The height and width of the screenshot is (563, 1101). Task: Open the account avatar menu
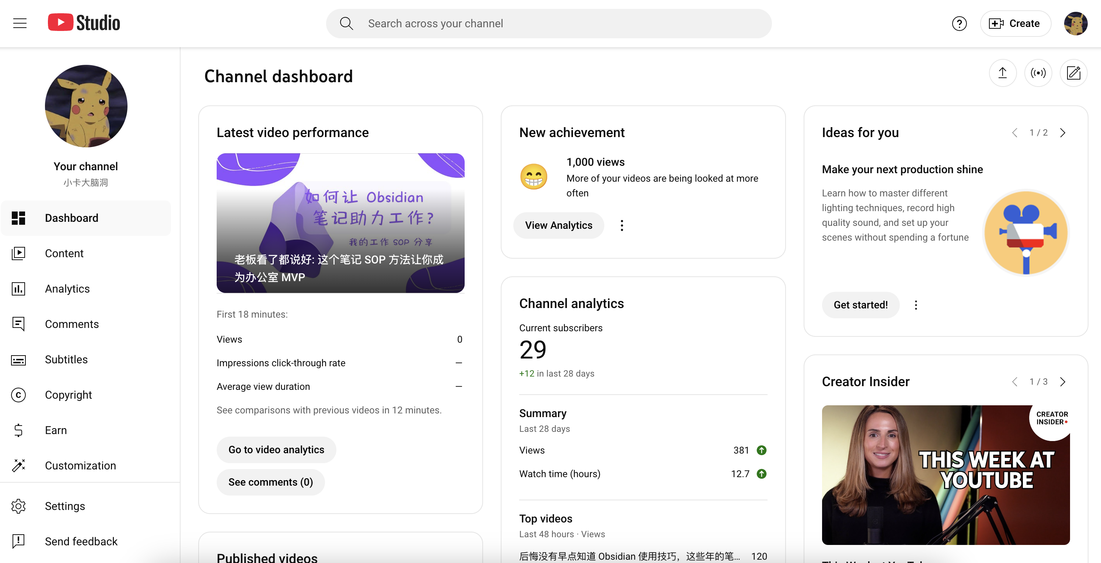tap(1075, 24)
